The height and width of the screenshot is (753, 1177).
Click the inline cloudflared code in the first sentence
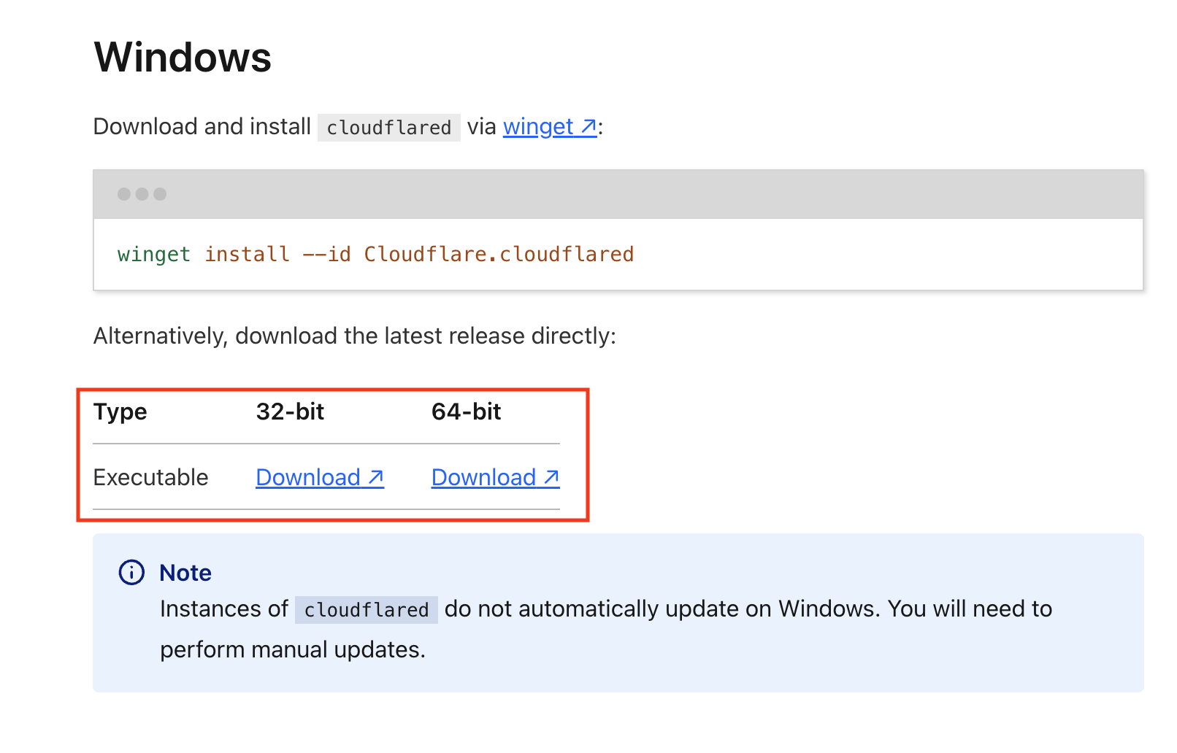pyautogui.click(x=389, y=128)
